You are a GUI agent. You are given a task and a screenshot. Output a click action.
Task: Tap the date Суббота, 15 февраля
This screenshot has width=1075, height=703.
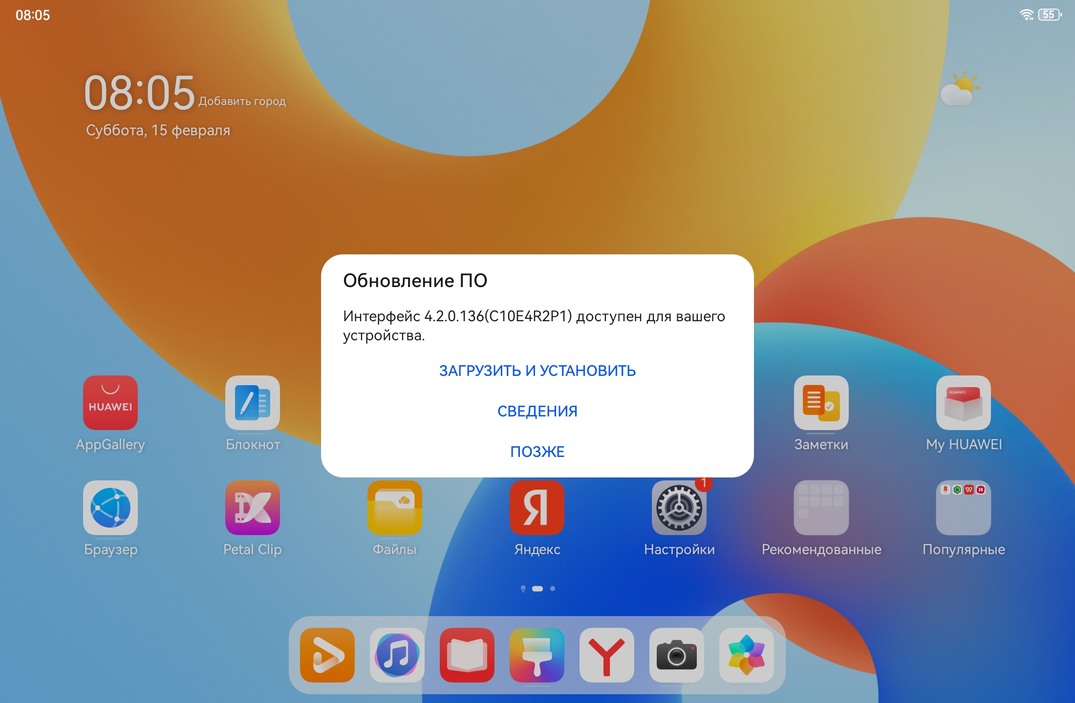158,130
